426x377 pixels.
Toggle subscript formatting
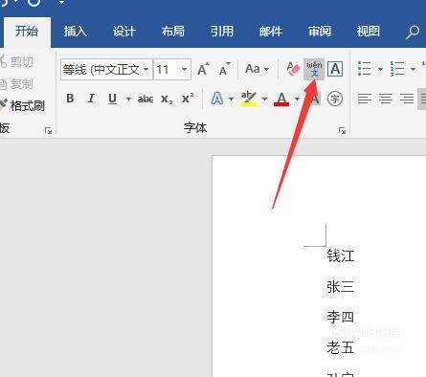coord(167,99)
